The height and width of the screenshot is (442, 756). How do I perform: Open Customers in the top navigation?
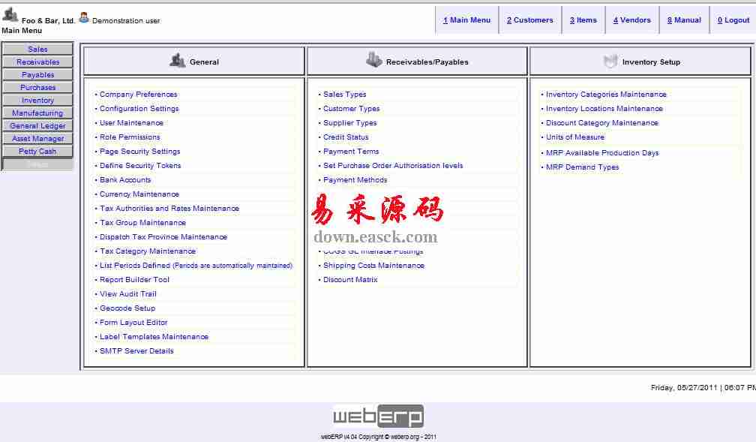coord(529,20)
